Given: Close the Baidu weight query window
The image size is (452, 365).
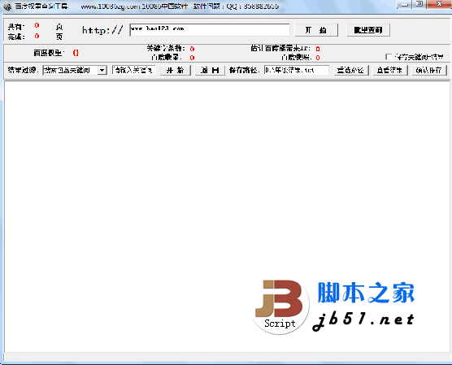Looking at the screenshot, I should click(x=439, y=4).
